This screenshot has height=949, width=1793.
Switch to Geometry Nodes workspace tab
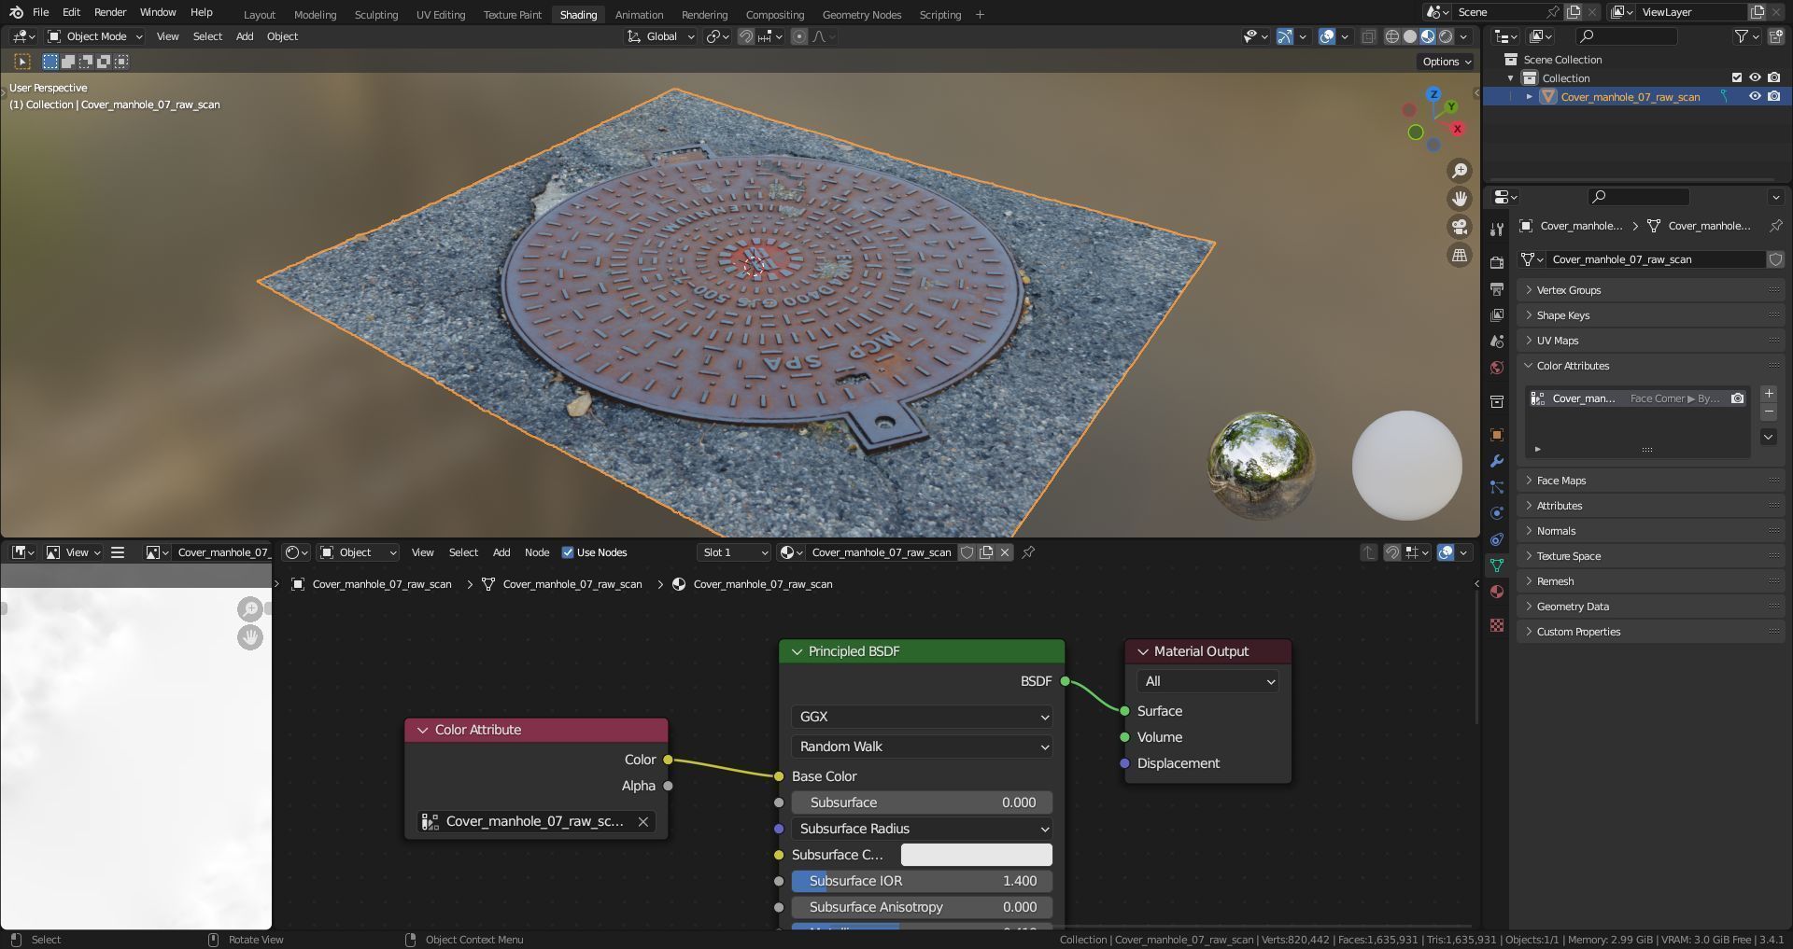pyautogui.click(x=862, y=15)
